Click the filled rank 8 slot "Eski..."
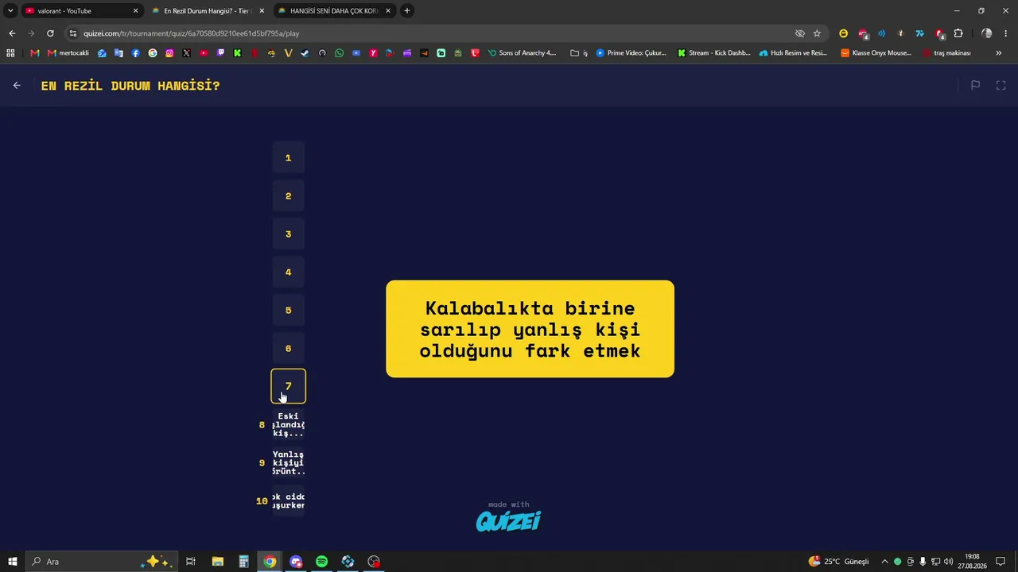 click(x=289, y=425)
